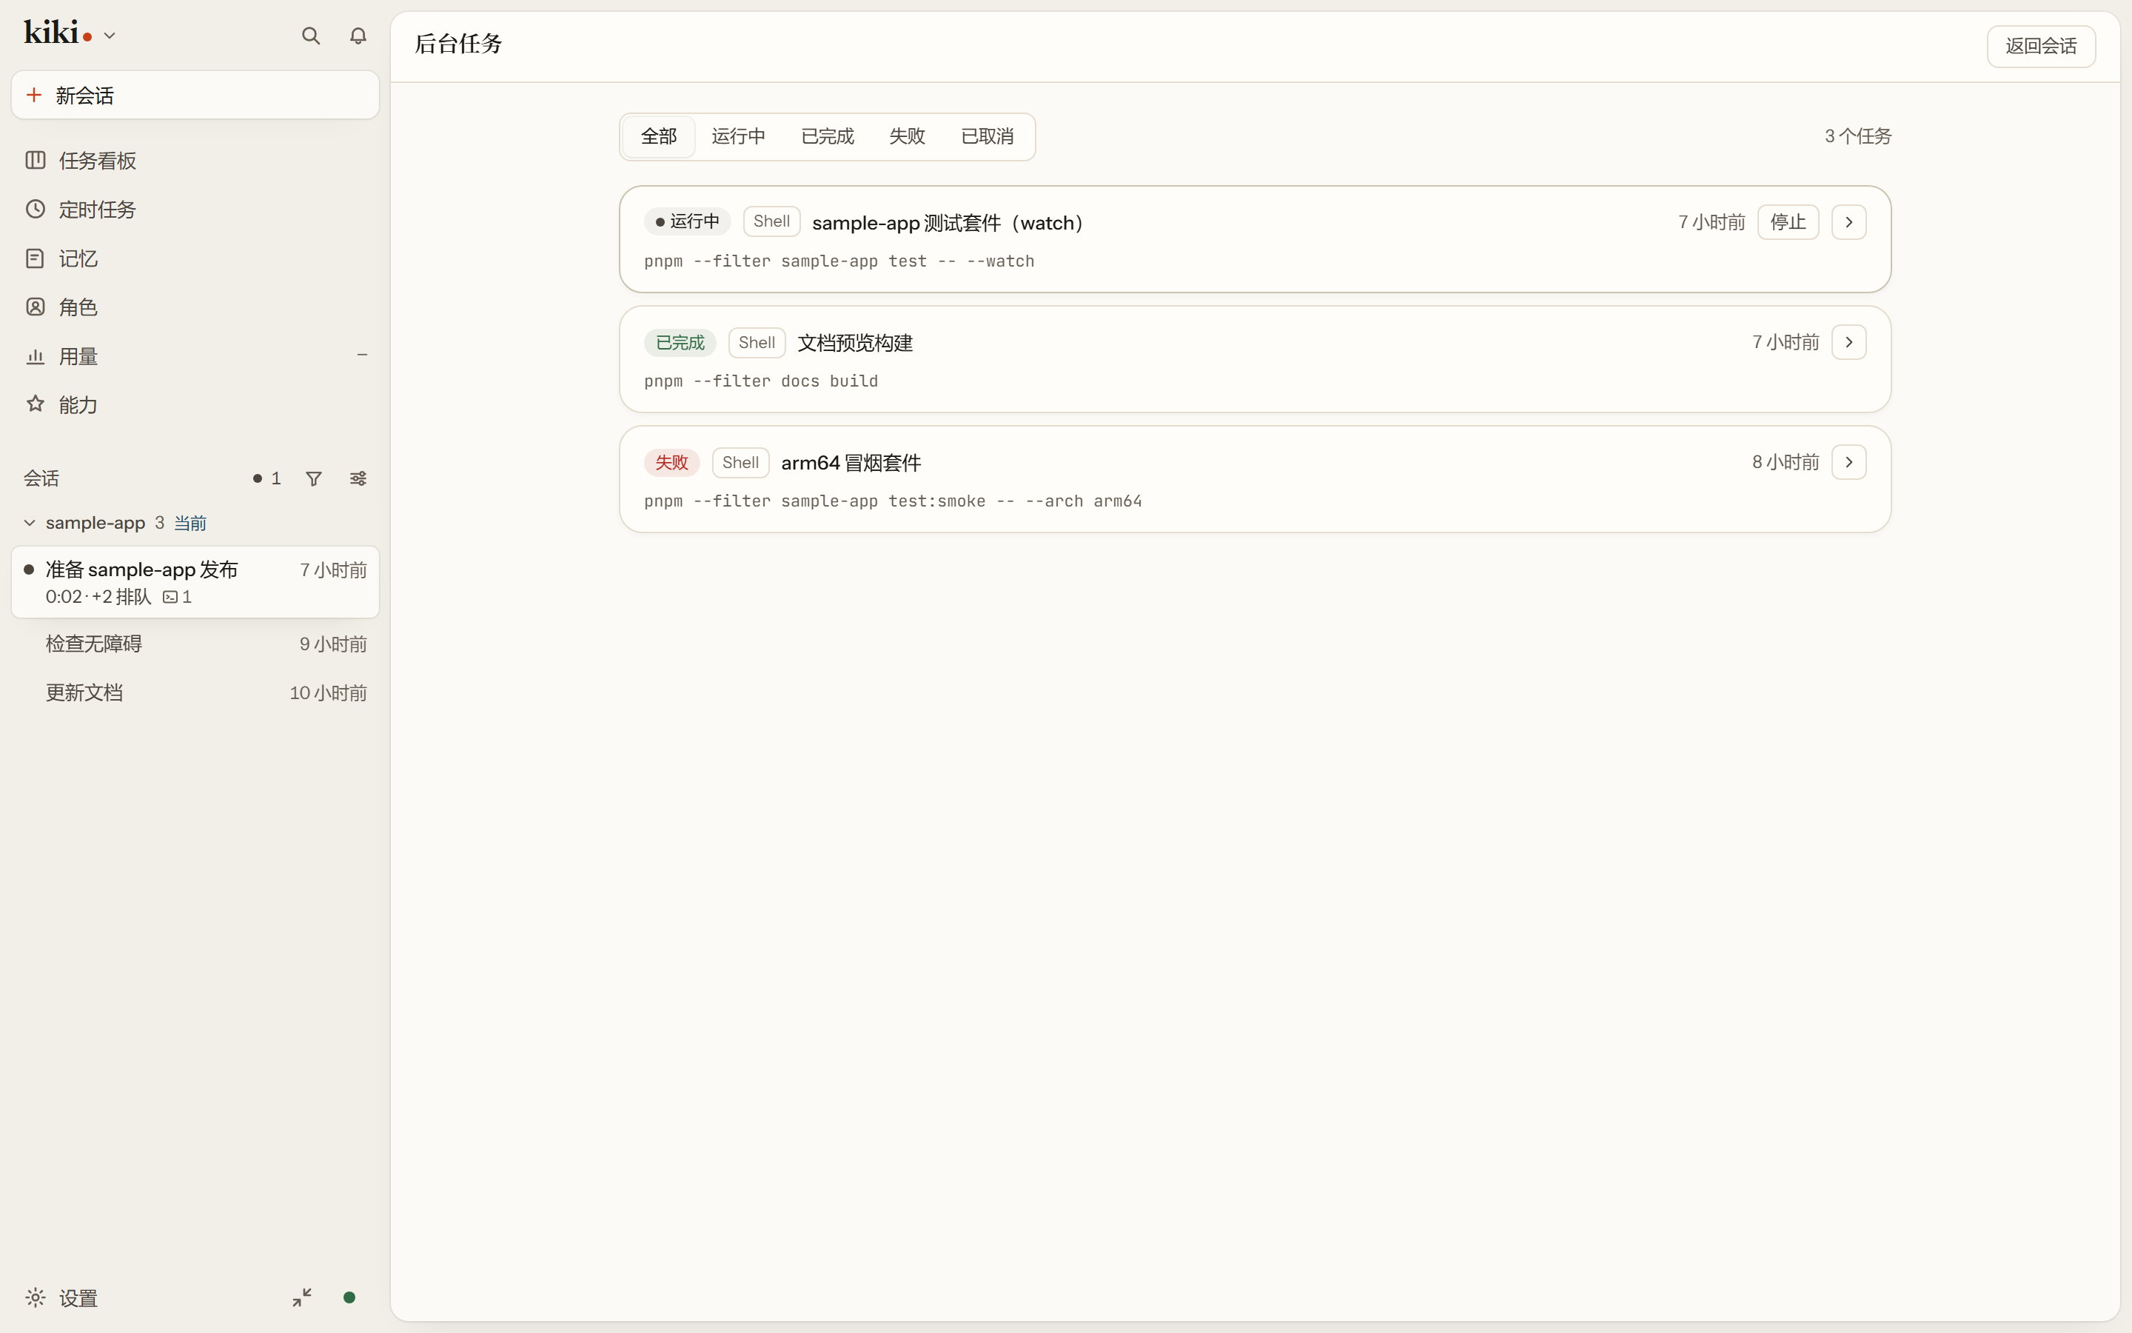The width and height of the screenshot is (2132, 1333).
Task: Click Shell tag on arm64 冒烟套件
Action: [x=740, y=462]
